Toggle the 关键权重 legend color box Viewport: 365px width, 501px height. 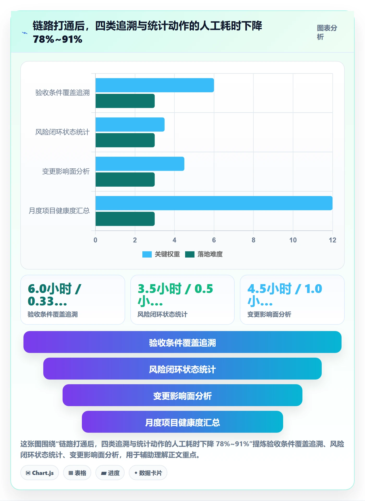pyautogui.click(x=147, y=254)
